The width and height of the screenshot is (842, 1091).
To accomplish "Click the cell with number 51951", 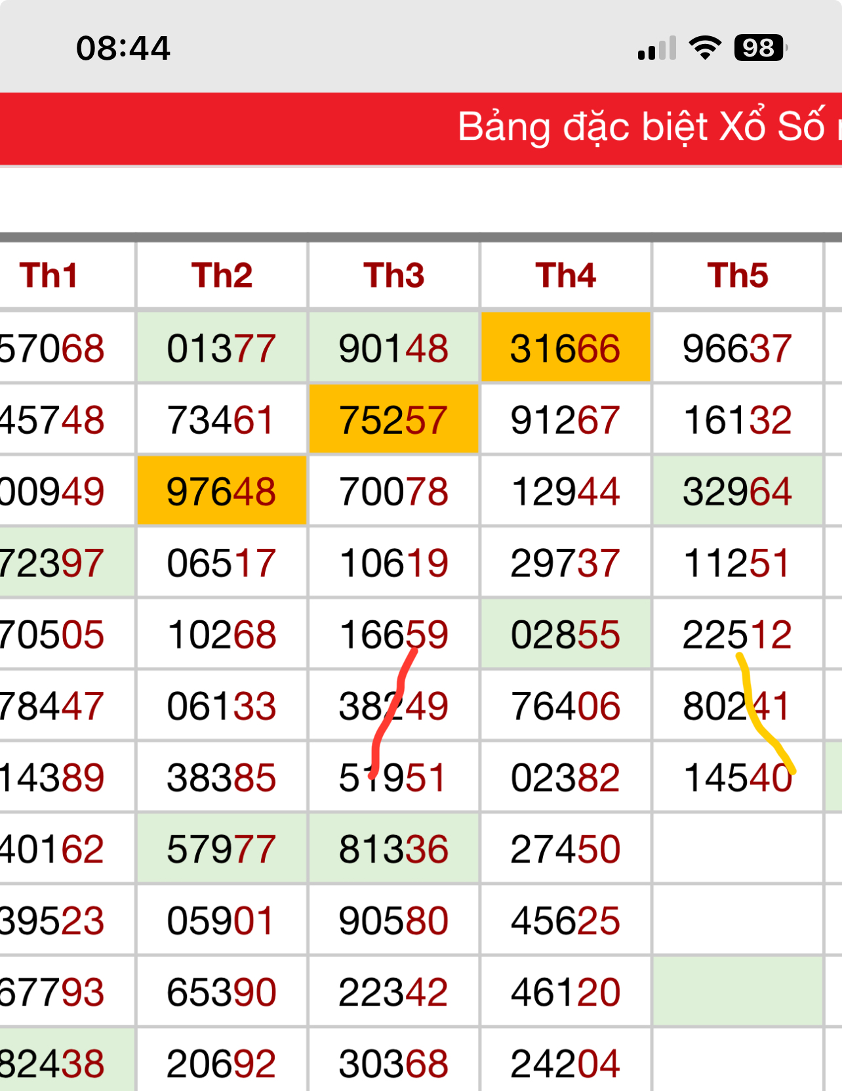I will click(393, 777).
